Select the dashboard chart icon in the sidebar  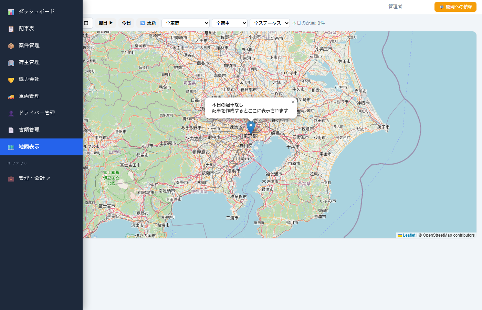[11, 11]
